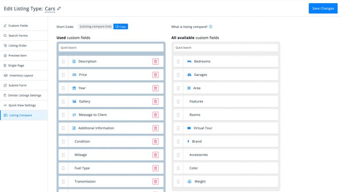The width and height of the screenshot is (341, 192).
Task: Remove the Gallery field from compare
Action: click(155, 102)
